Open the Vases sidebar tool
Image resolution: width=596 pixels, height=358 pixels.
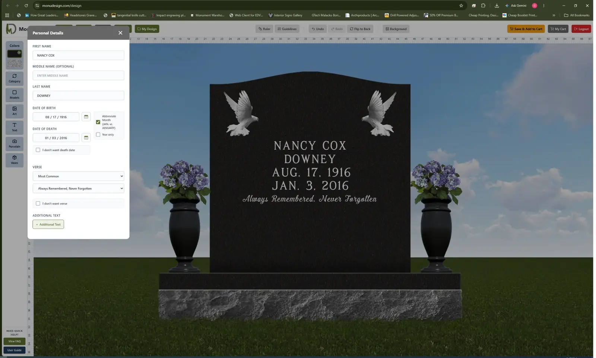coord(15,160)
